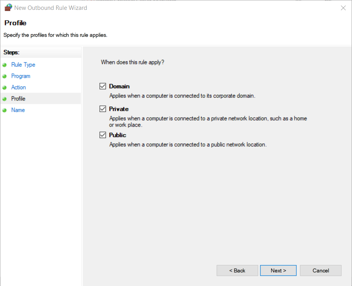Click the green bullet beside Program step
The image size is (352, 286).
pos(4,76)
